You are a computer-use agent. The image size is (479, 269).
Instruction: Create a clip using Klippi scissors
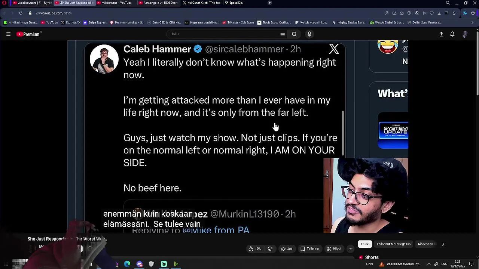[x=334, y=249]
